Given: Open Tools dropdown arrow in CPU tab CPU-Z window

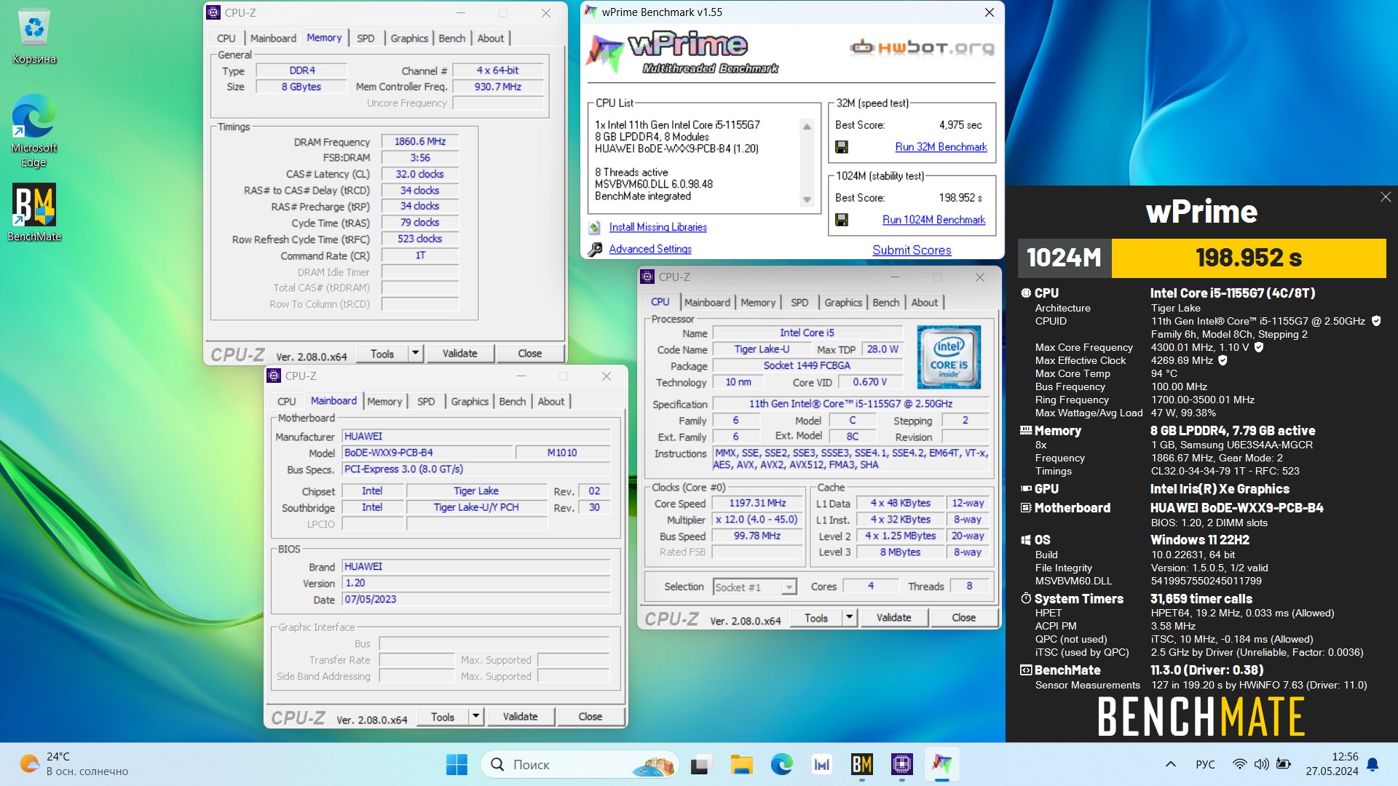Looking at the screenshot, I should (x=849, y=618).
